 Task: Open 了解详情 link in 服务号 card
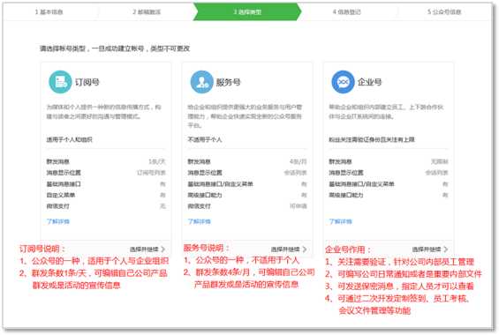200,221
